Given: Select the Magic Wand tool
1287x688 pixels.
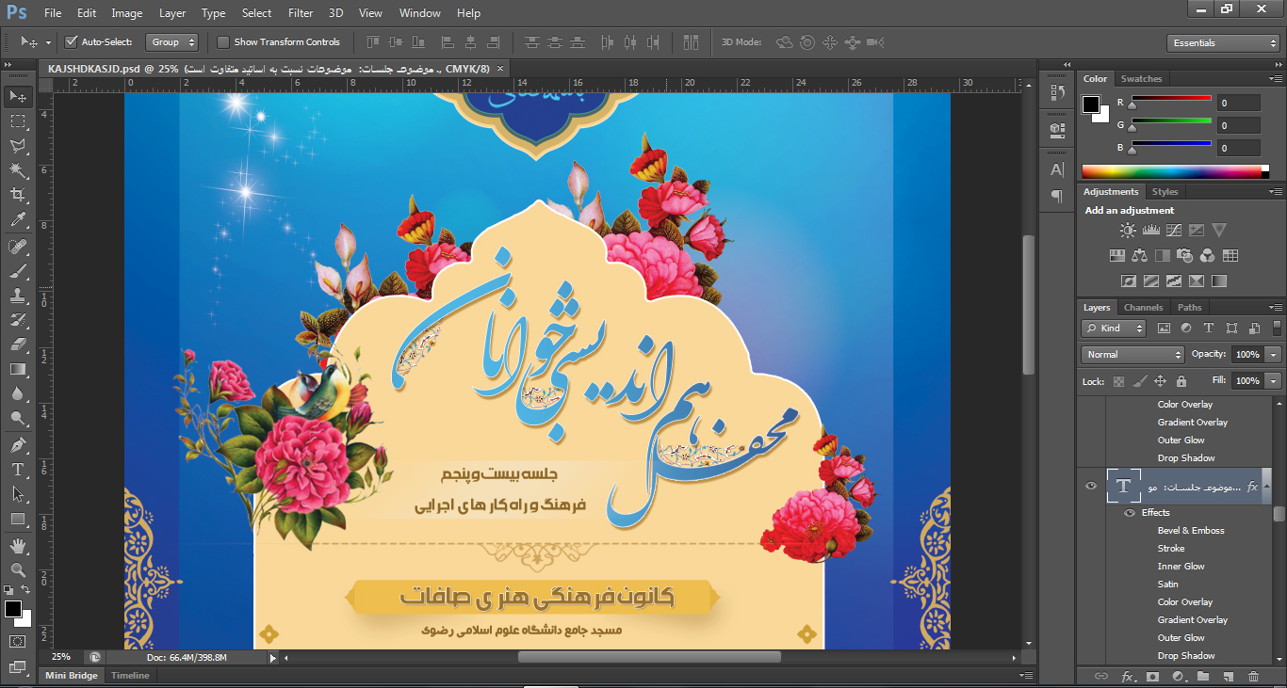Looking at the screenshot, I should 17,170.
